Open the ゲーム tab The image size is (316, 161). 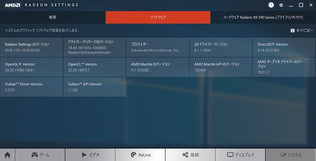[40, 155]
